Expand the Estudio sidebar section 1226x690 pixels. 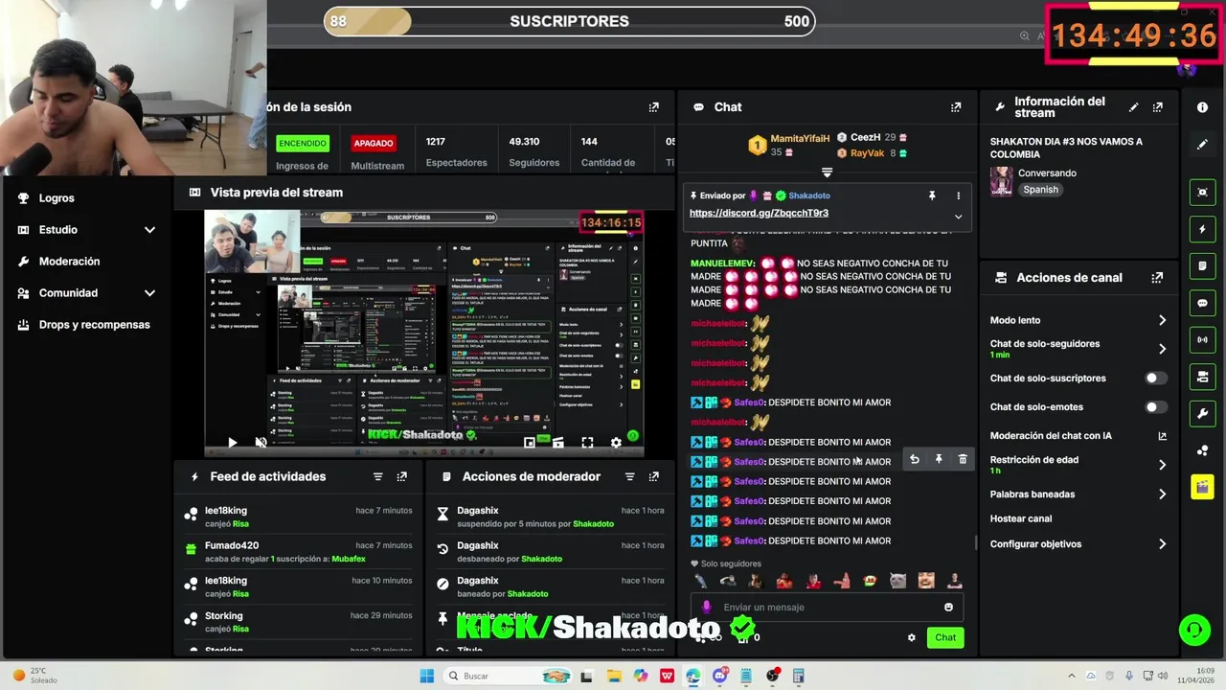[x=149, y=230]
